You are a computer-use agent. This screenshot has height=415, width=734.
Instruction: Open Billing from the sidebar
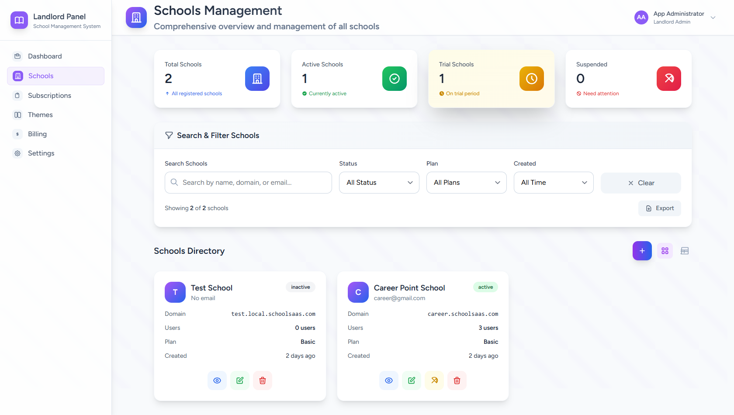point(37,134)
